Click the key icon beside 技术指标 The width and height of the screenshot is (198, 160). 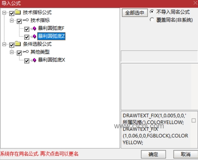(26, 20)
